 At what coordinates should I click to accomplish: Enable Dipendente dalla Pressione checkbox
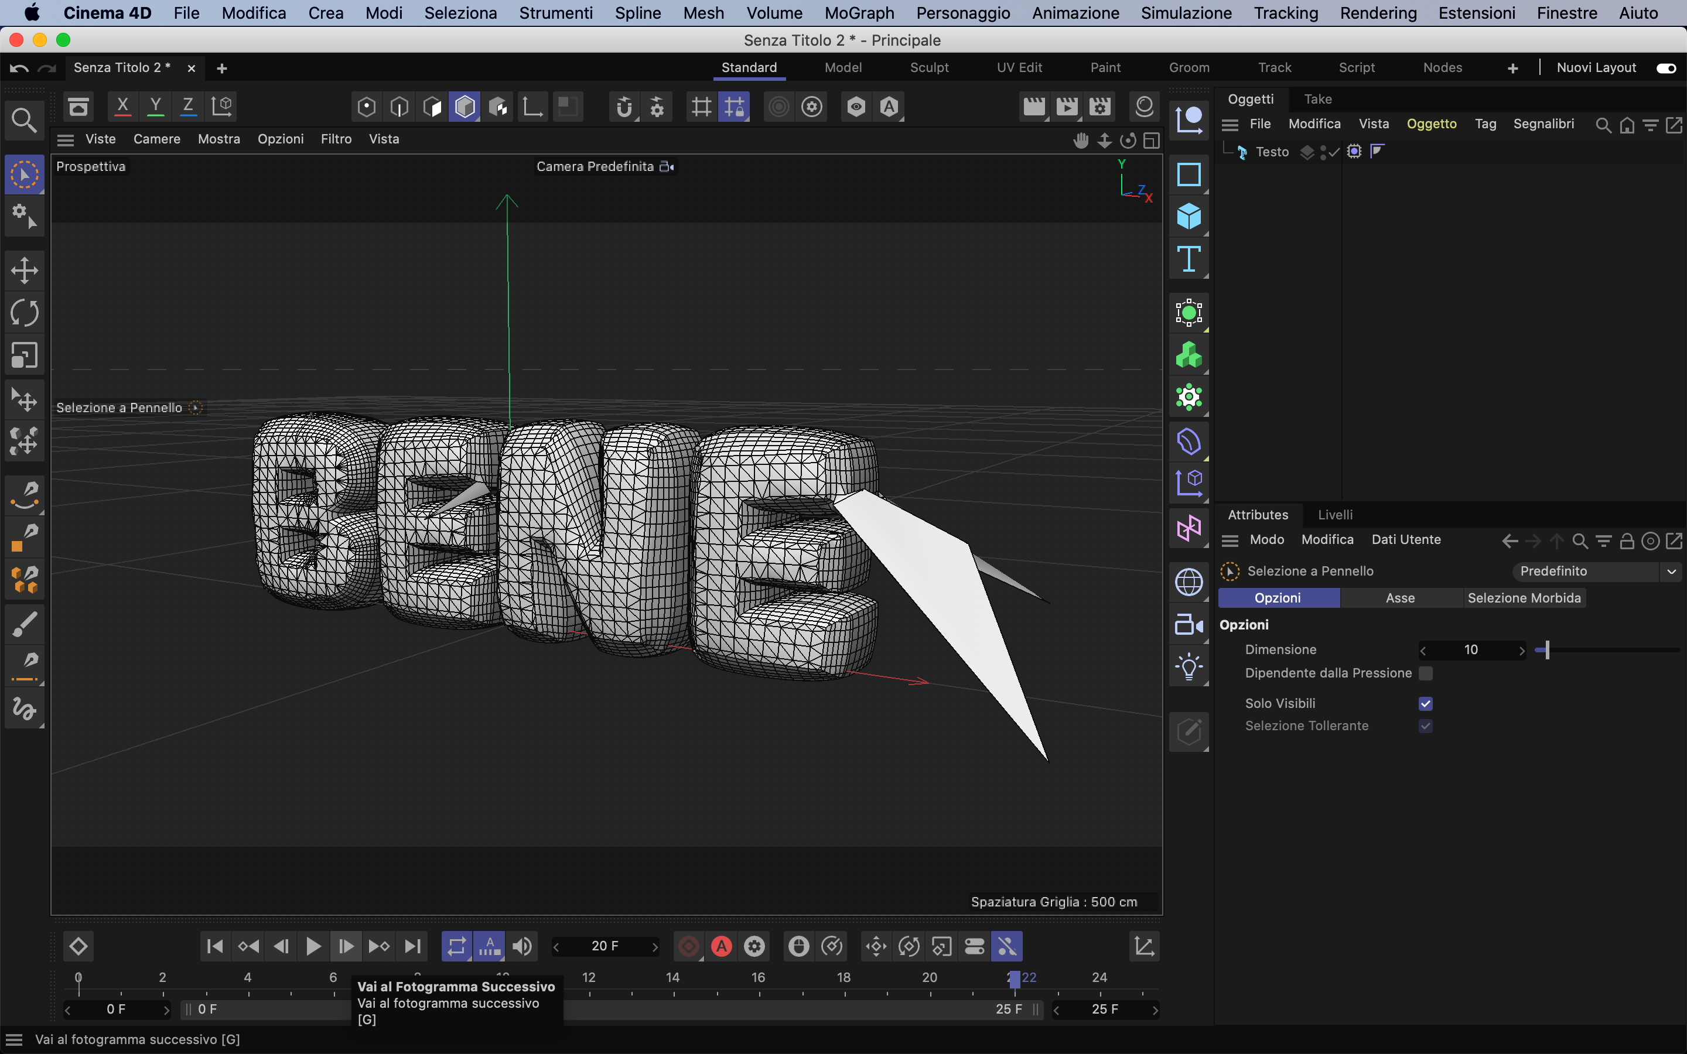1425,673
